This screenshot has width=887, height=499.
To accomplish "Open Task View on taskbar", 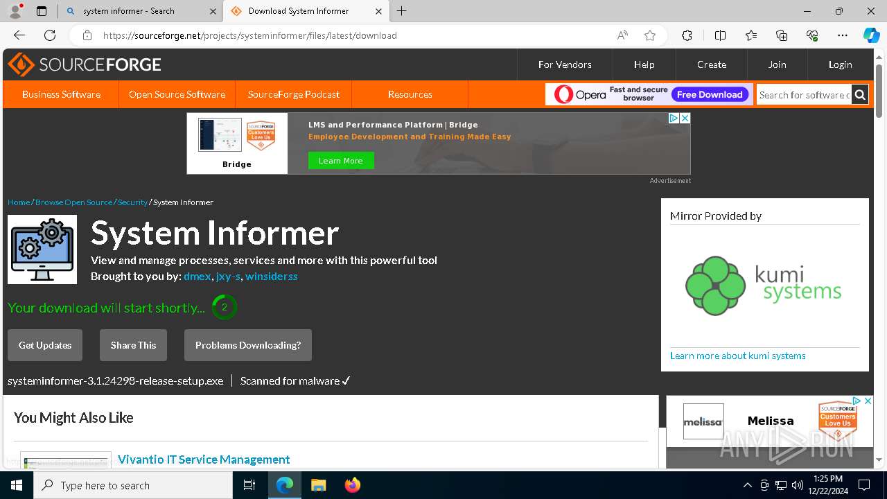I will click(x=250, y=485).
